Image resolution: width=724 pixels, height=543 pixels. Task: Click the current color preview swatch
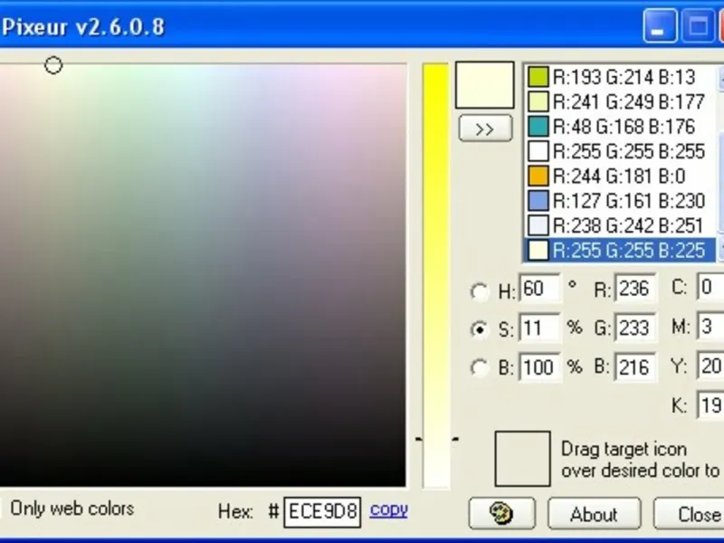(485, 85)
